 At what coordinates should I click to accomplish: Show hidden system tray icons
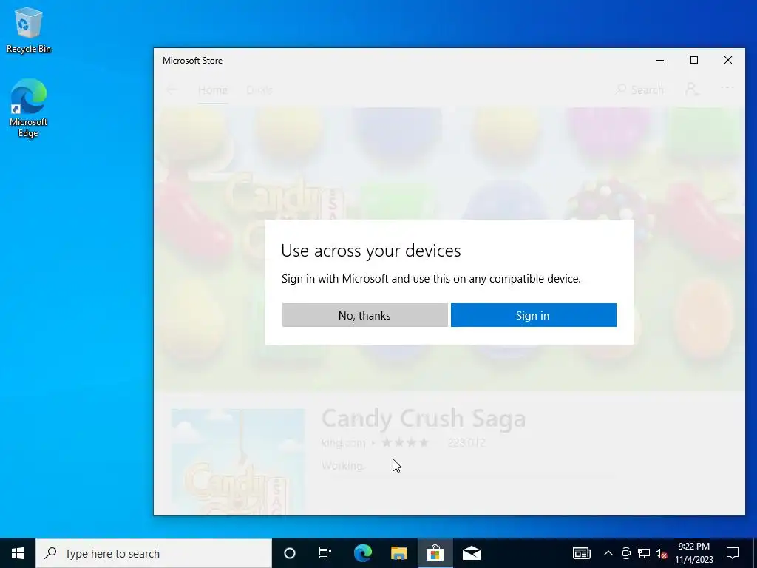(608, 553)
